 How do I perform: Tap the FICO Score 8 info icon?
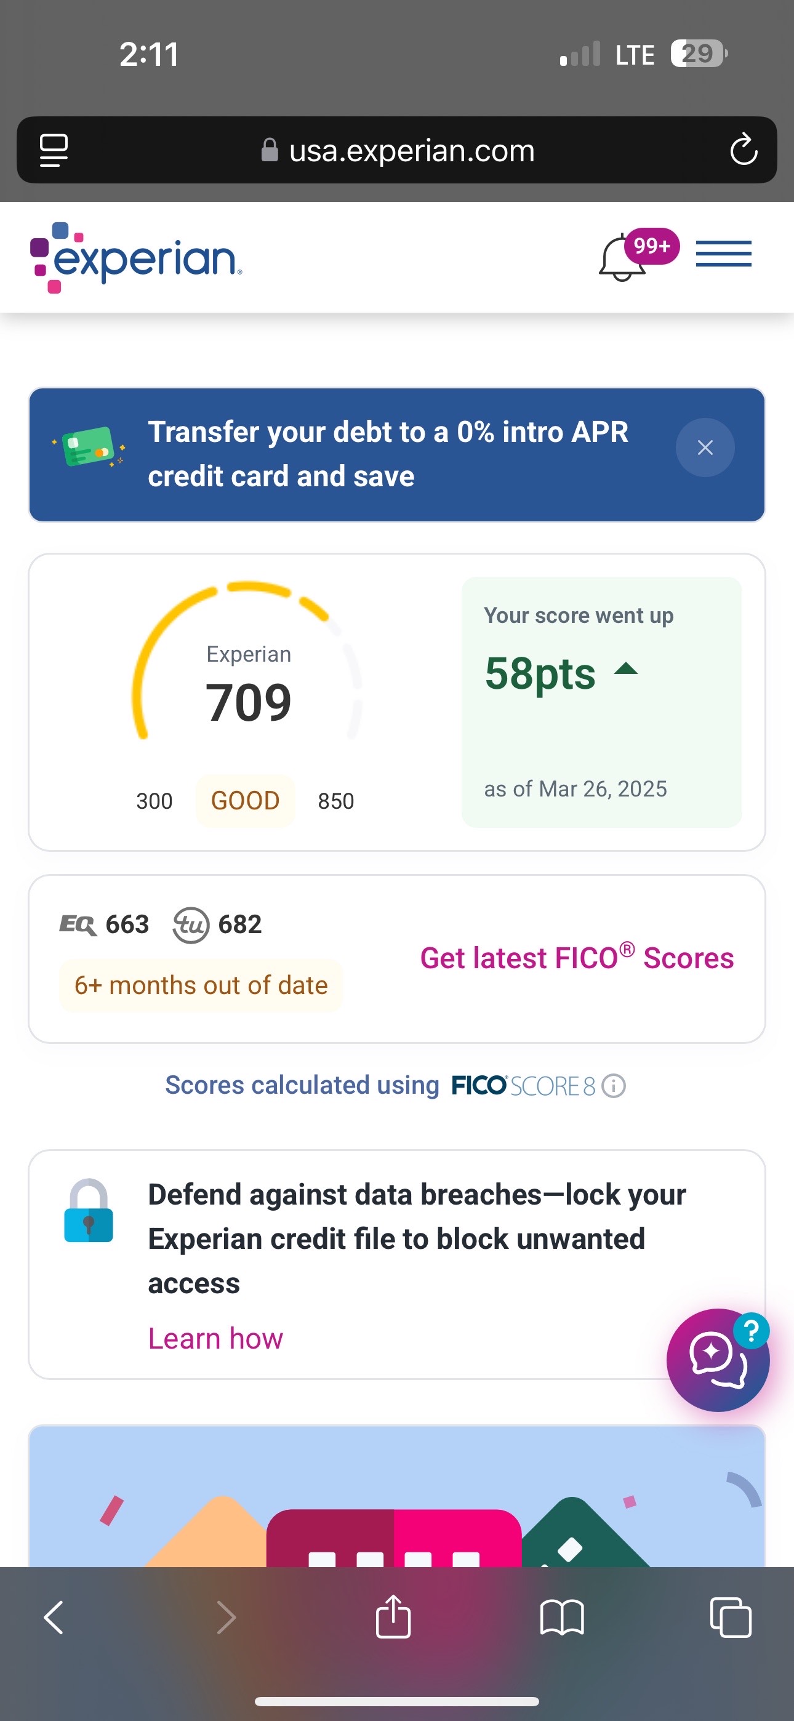coord(613,1086)
